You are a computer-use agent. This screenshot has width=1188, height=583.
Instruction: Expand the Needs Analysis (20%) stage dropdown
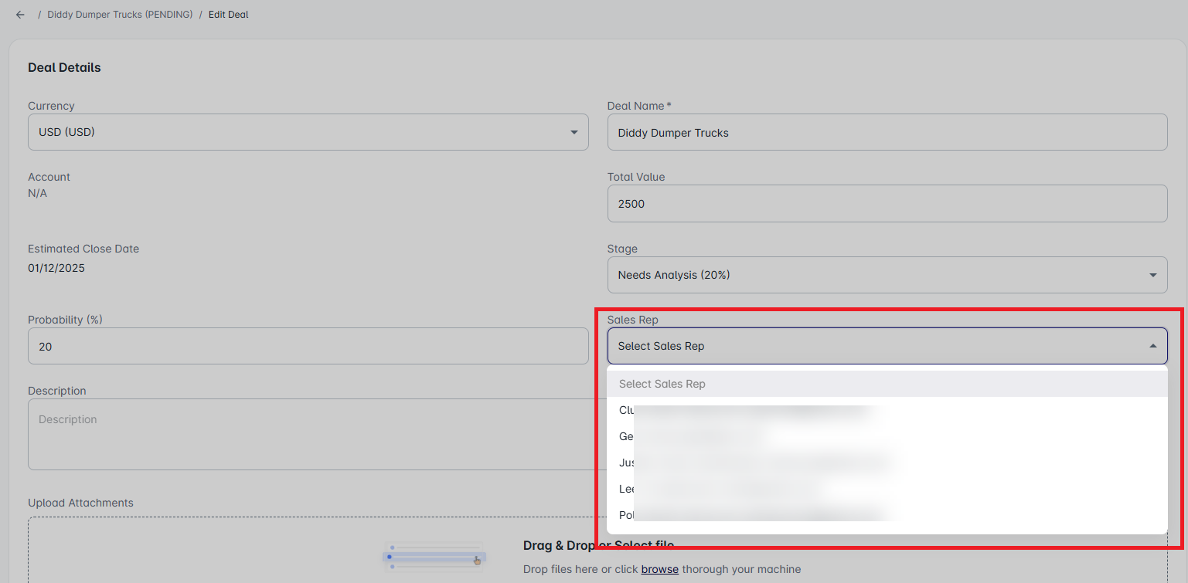click(x=887, y=275)
